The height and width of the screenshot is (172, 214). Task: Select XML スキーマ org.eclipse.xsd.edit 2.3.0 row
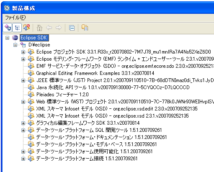(x=117, y=109)
